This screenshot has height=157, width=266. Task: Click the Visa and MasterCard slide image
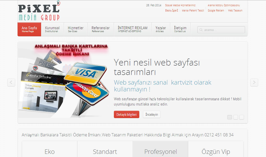(x=64, y=80)
